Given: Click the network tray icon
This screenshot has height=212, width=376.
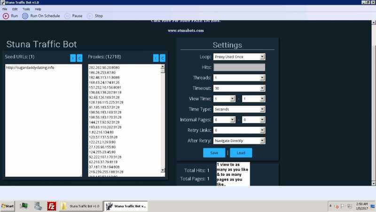Looking at the screenshot, I should tap(350, 206).
